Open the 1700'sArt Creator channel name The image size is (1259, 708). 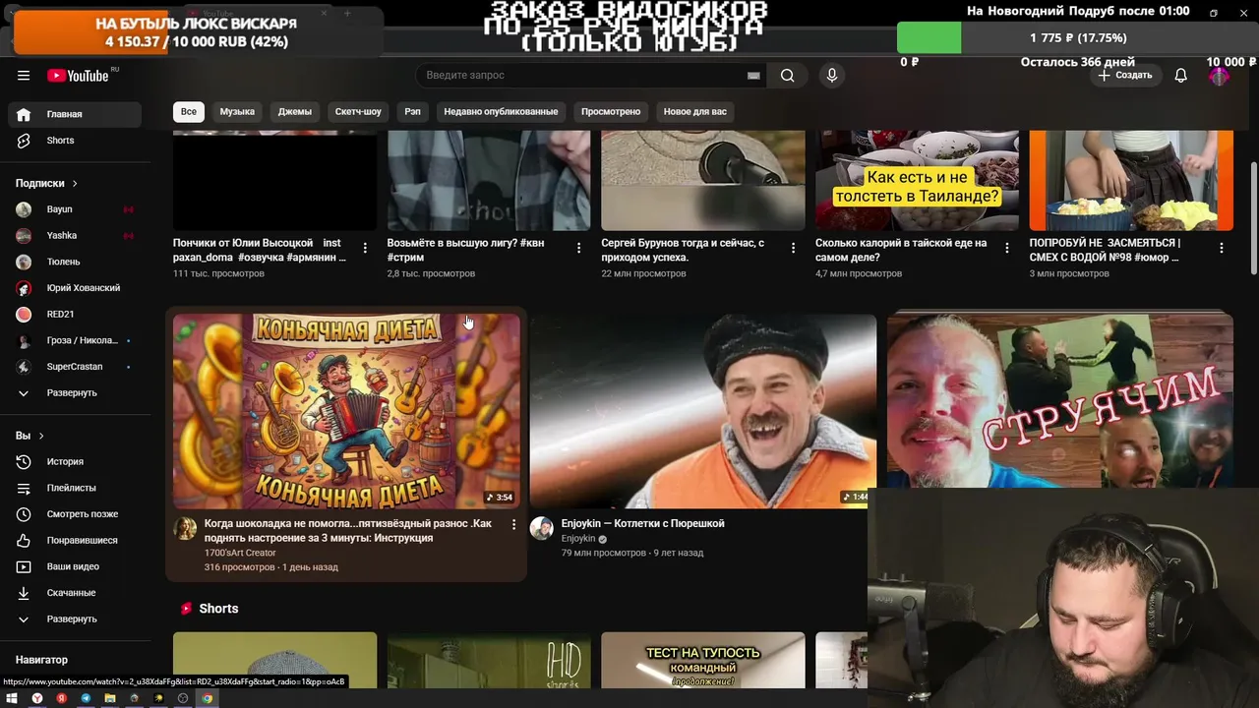click(x=240, y=553)
